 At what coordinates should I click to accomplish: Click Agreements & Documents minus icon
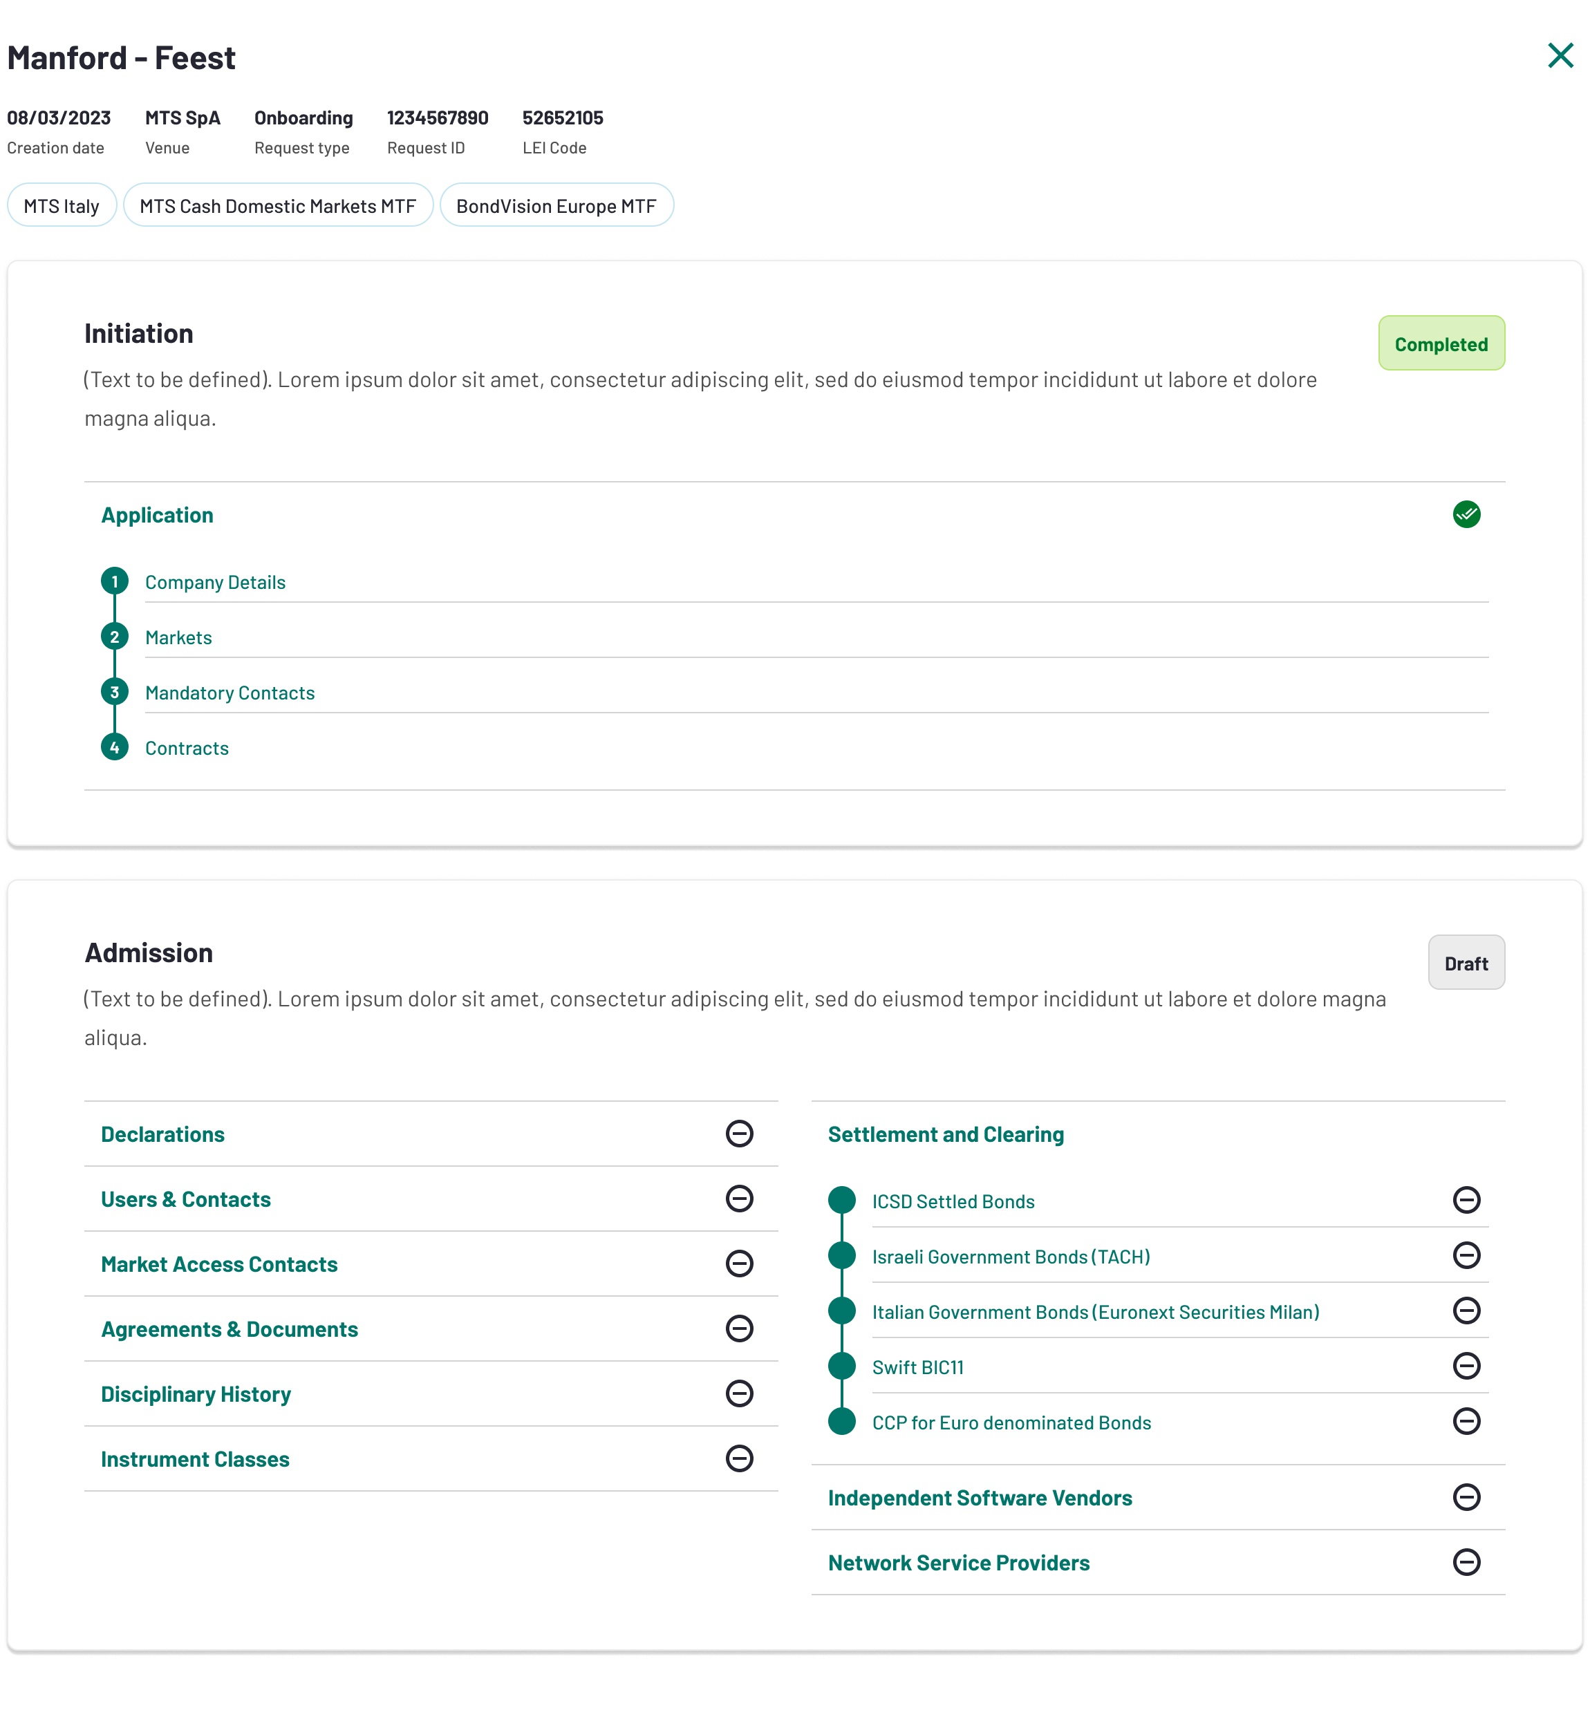pyautogui.click(x=739, y=1328)
